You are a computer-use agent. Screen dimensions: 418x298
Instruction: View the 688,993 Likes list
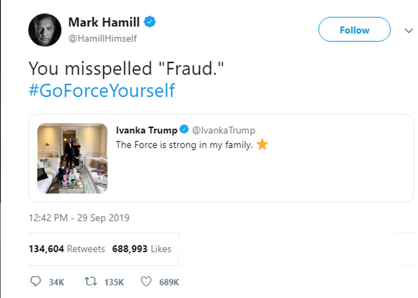142,249
